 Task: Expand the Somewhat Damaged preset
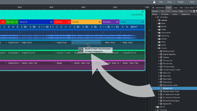(x=159, y=101)
